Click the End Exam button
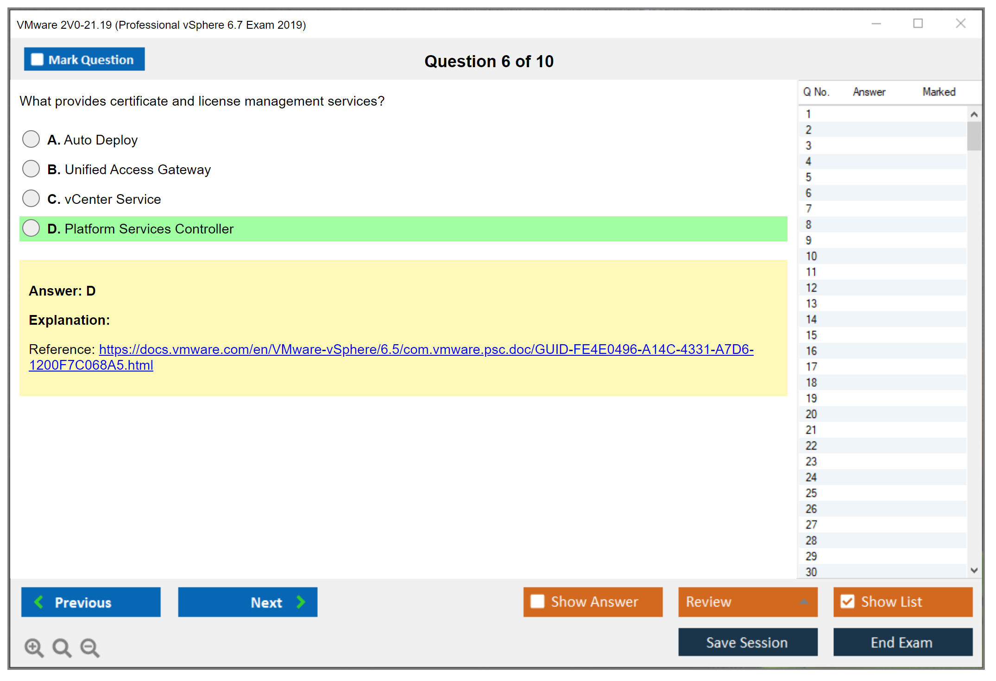Image resolution: width=996 pixels, height=681 pixels. pyautogui.click(x=902, y=642)
